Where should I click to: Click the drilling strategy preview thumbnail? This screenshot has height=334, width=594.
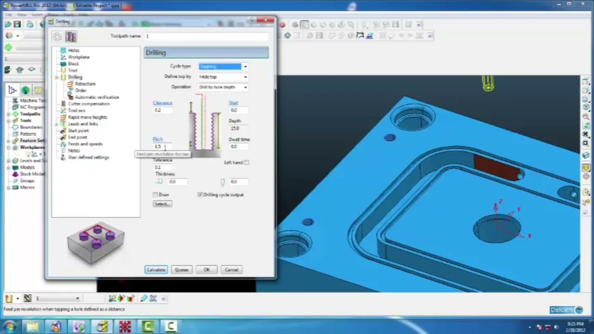pyautogui.click(x=96, y=243)
